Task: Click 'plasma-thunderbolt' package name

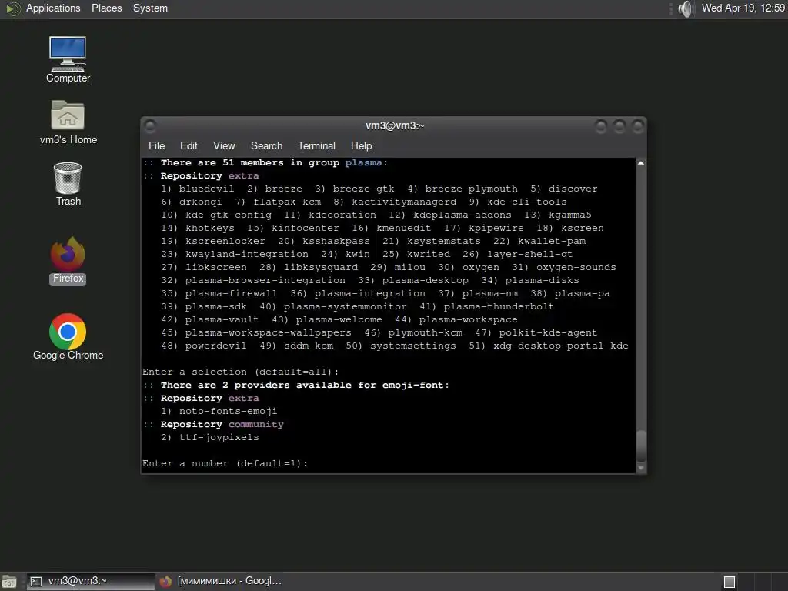Action: coord(499,306)
